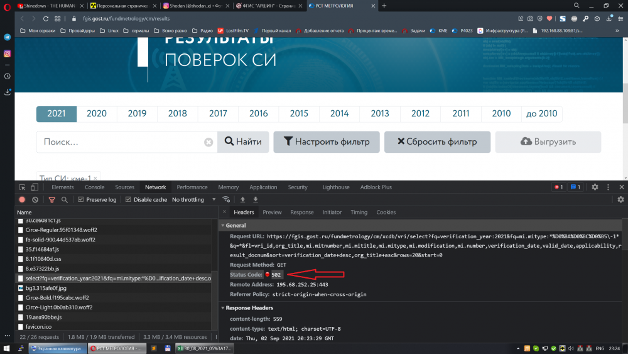The height and width of the screenshot is (354, 628).
Task: Select the bg3.315afe0f.jpg request
Action: pyautogui.click(x=114, y=288)
